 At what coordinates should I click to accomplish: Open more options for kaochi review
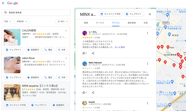147,103
